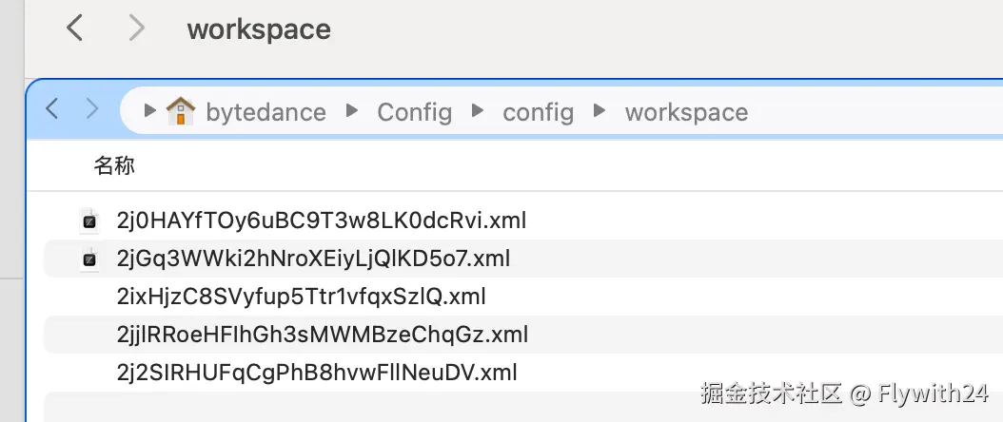Viewport: 1003px width, 422px height.
Task: Go forward using path bar forward arrow
Action: pyautogui.click(x=92, y=109)
